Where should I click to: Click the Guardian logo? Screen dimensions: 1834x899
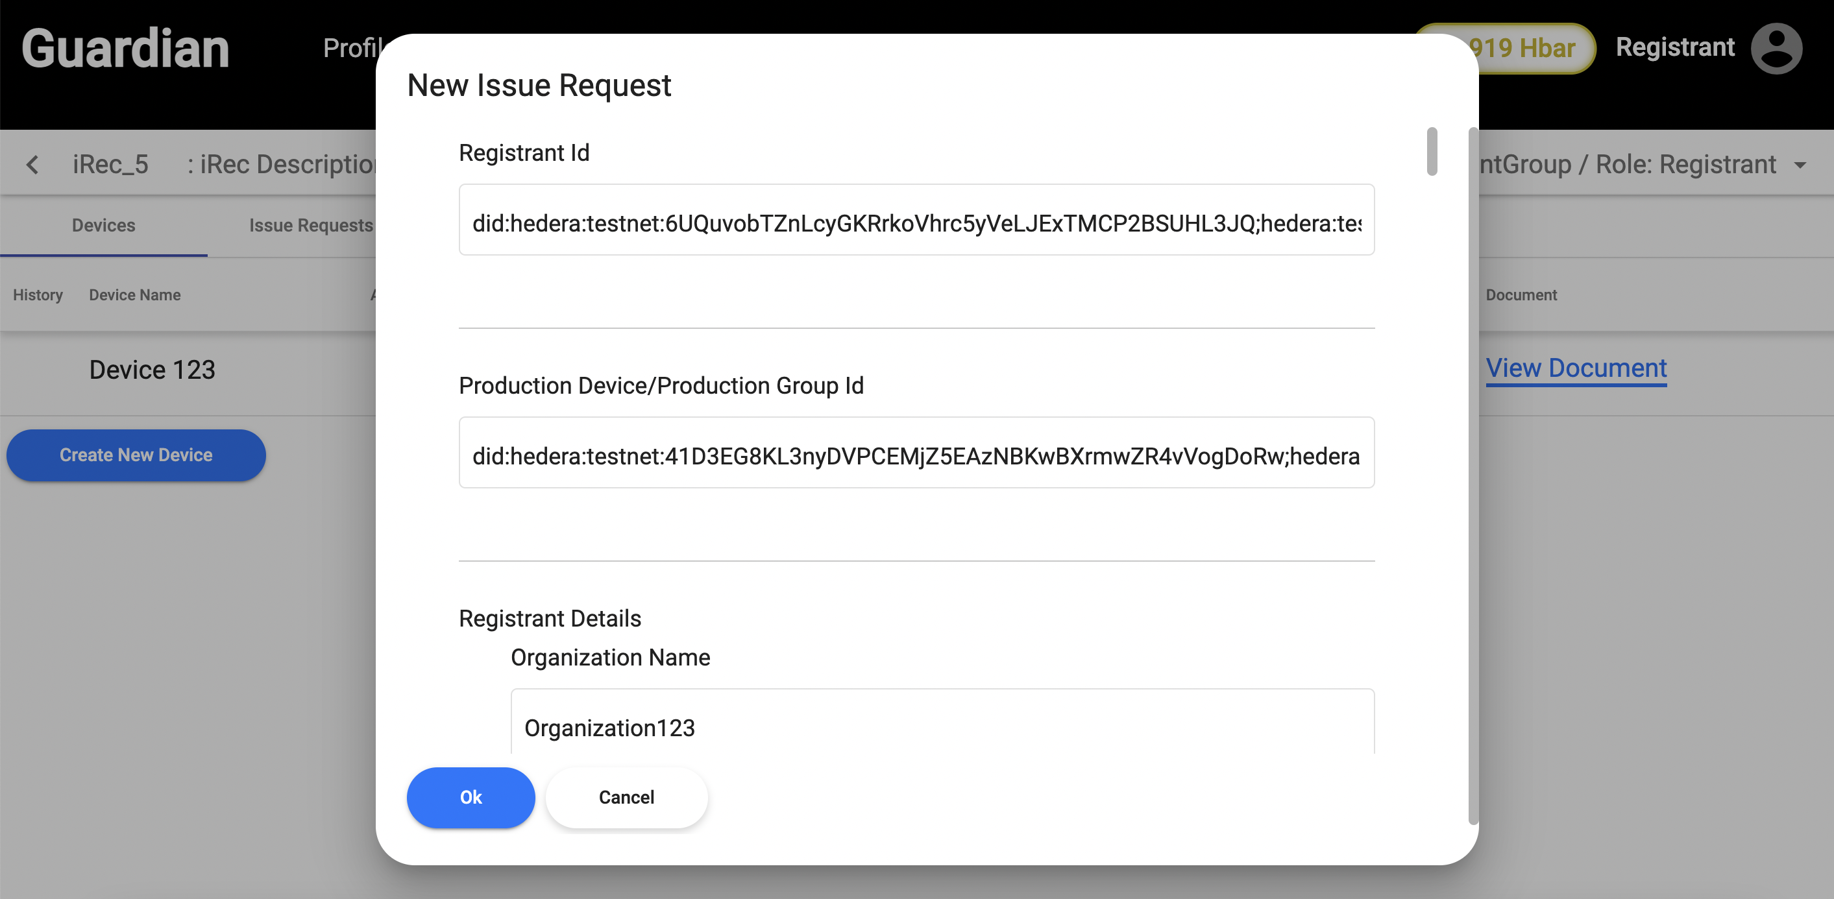pos(125,49)
